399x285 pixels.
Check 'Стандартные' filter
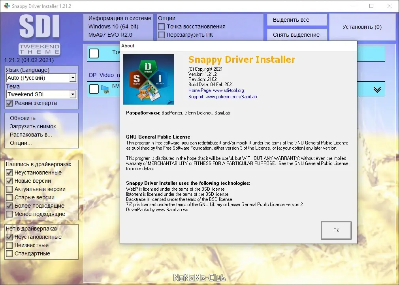tap(9, 253)
